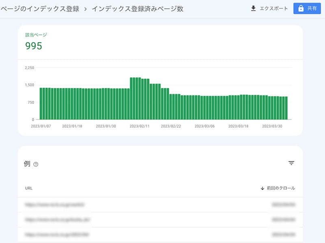
Task: Select the 該当ページ label
Action: pos(36,35)
